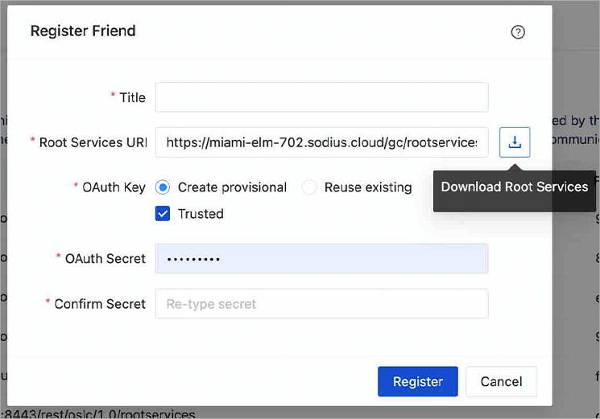
Task: Click the Confirm Secret re-type field
Action: (x=321, y=304)
